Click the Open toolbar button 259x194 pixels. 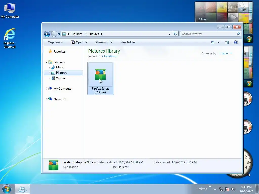click(x=77, y=42)
